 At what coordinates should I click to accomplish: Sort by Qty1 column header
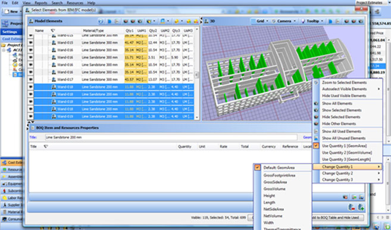130,31
